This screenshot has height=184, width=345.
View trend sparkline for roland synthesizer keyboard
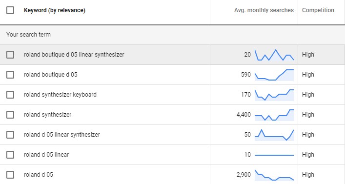274,95
